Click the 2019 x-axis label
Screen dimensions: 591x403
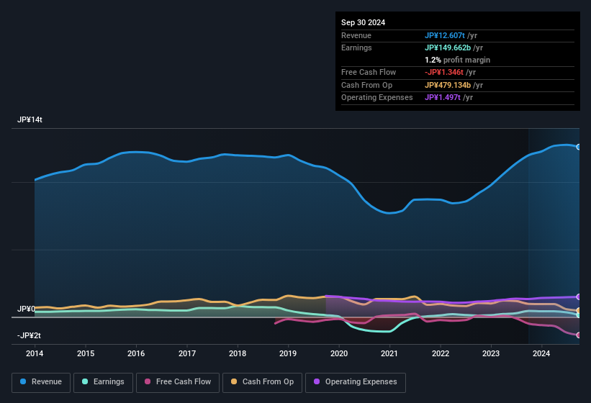tap(288, 353)
